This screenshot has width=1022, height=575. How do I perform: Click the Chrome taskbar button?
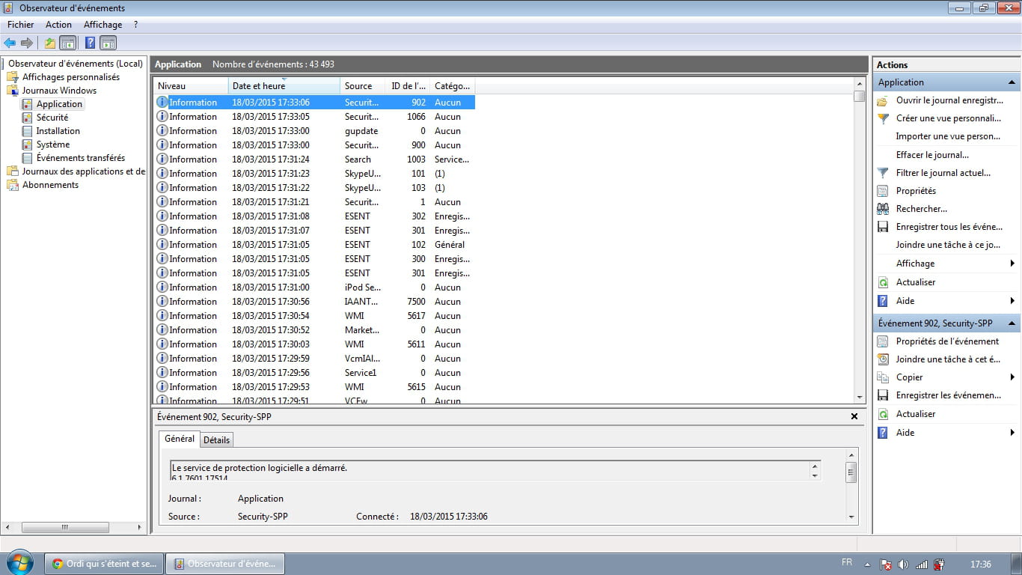(x=104, y=564)
